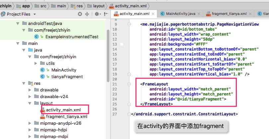
Task: Click the activity_main.xml breadcrumb
Action: tap(128, 6)
